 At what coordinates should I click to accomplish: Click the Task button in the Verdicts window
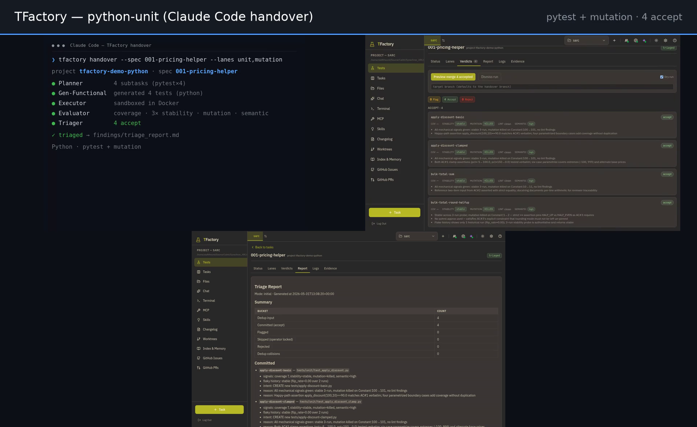point(395,212)
